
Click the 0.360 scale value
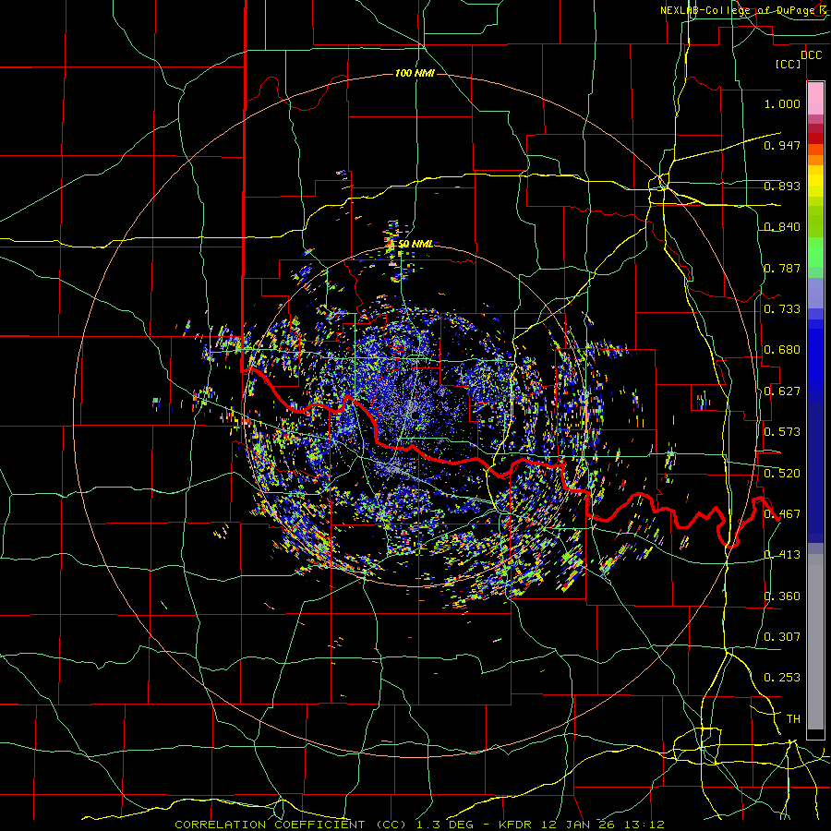[x=782, y=596]
